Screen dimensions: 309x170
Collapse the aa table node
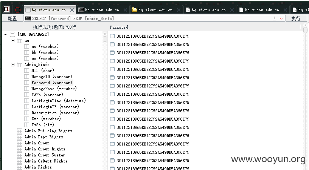[x=12, y=40]
